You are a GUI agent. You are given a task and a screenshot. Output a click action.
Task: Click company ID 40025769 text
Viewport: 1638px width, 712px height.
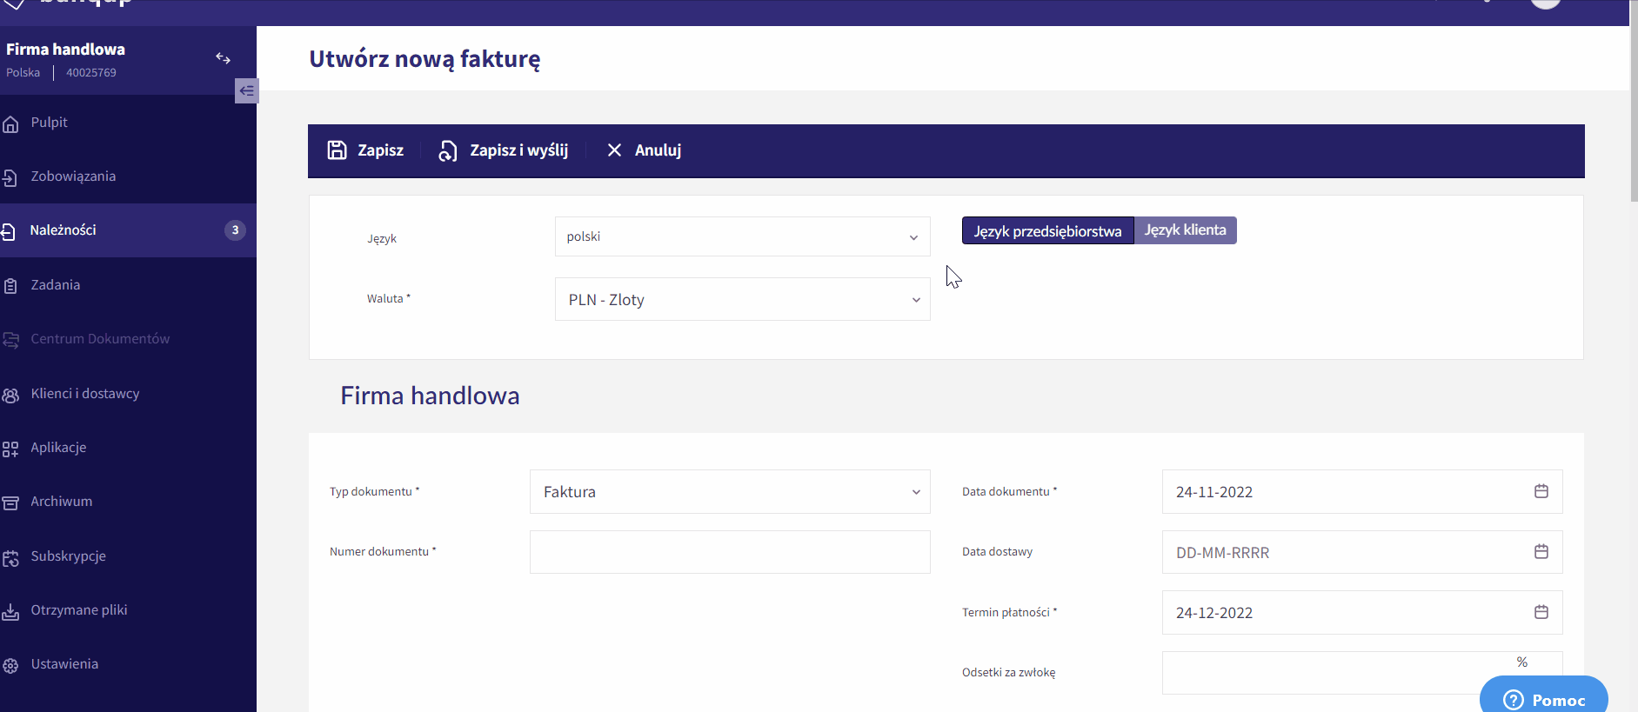(91, 72)
